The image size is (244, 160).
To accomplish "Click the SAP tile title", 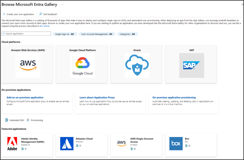I will click(x=192, y=50).
